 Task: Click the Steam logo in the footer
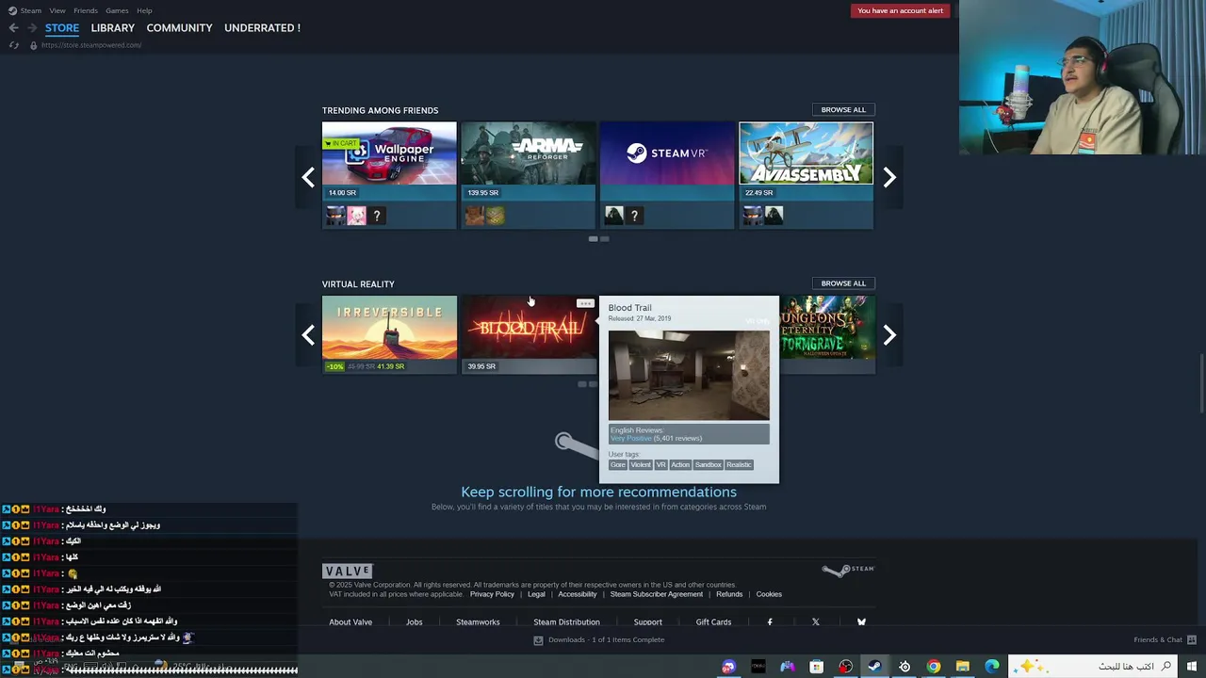[848, 570]
